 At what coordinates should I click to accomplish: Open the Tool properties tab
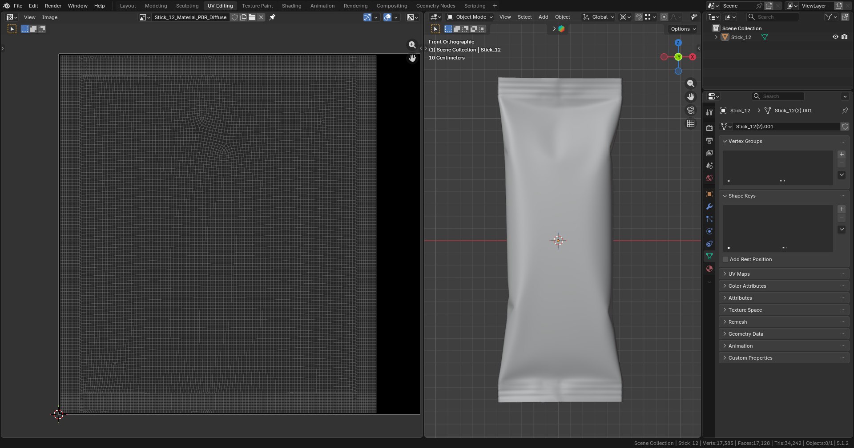709,113
